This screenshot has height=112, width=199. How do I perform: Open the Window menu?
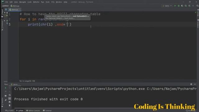pos(59,2)
